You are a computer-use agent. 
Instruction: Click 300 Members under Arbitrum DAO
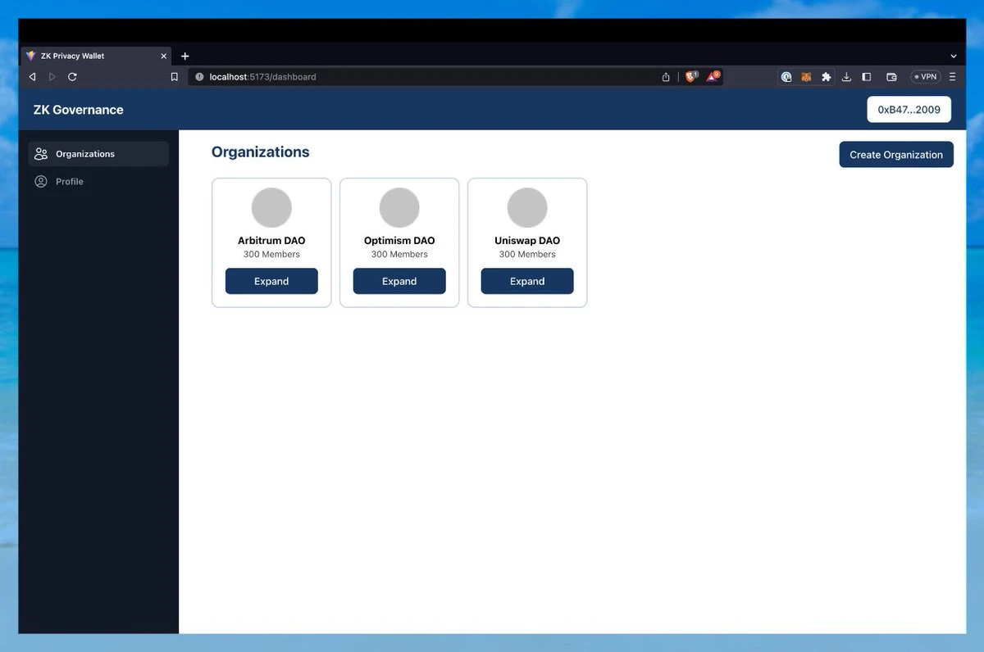pyautogui.click(x=271, y=255)
